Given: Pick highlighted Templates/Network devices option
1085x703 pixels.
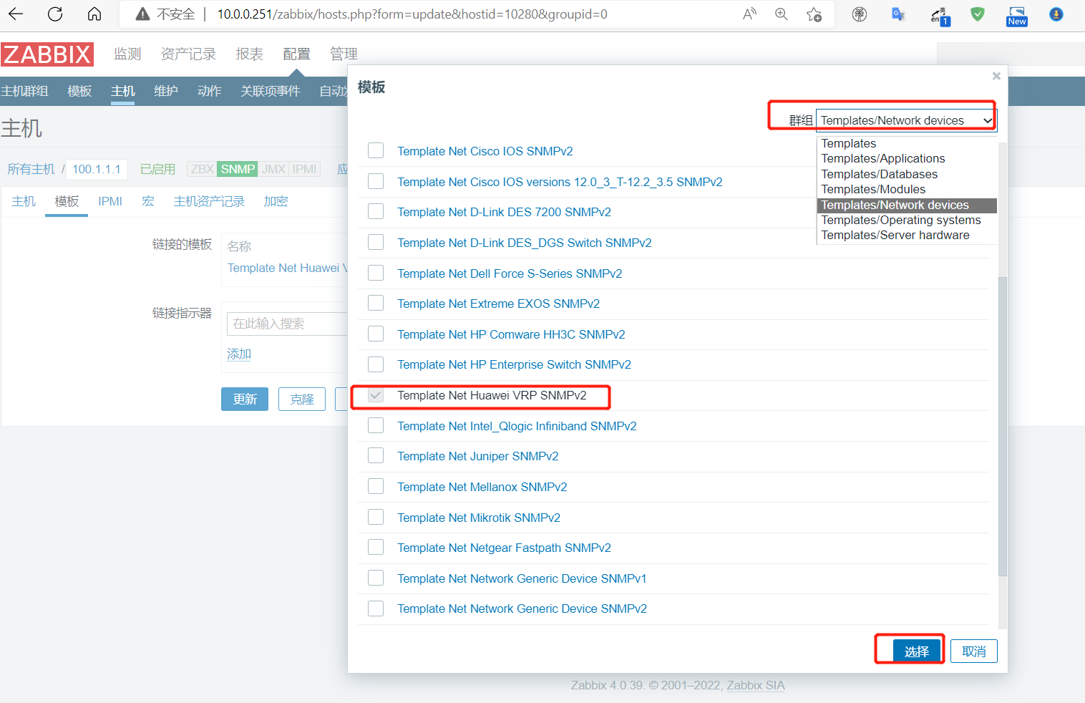Looking at the screenshot, I should pyautogui.click(x=907, y=205).
